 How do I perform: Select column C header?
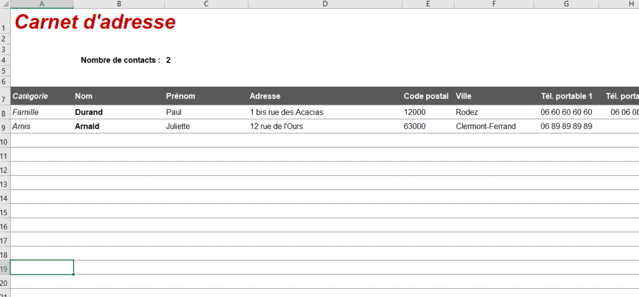206,4
